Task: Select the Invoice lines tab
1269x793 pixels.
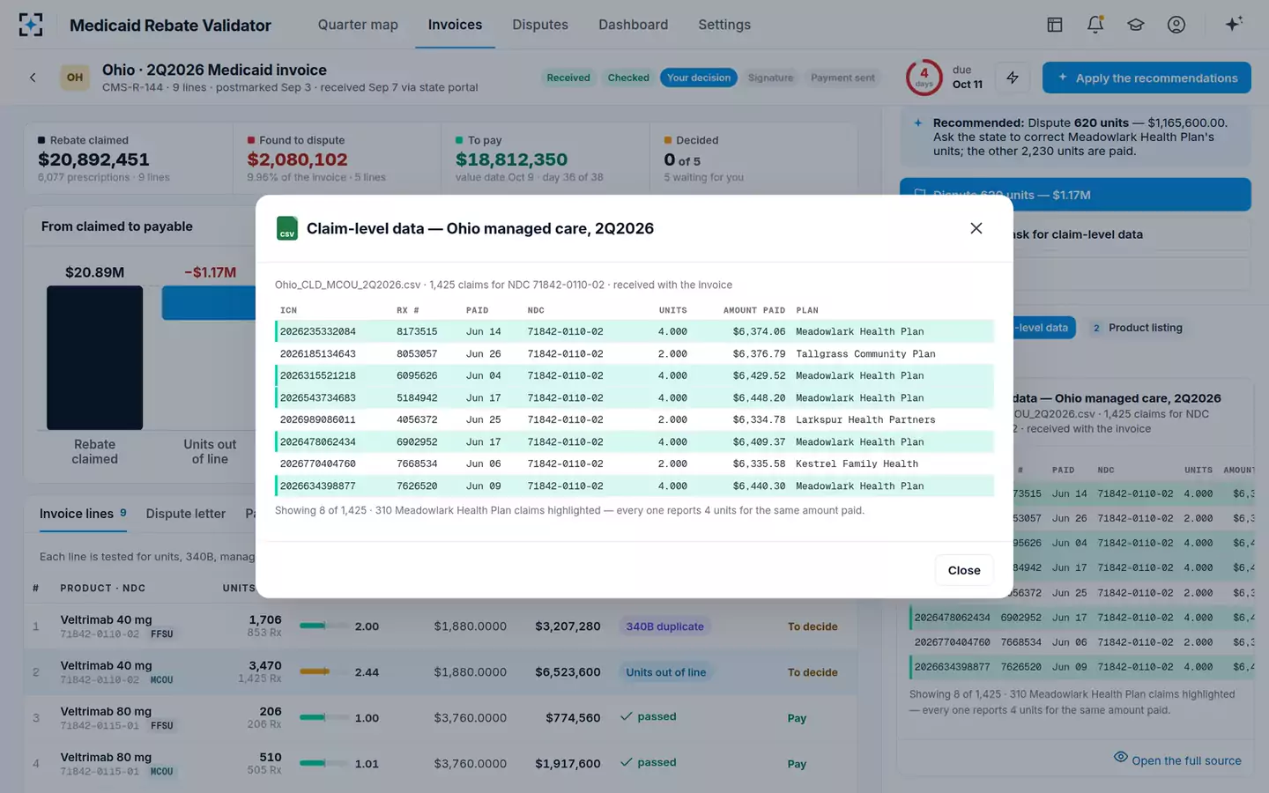Action: (83, 514)
